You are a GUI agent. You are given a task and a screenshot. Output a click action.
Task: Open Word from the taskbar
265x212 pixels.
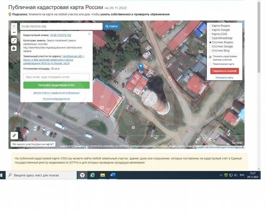coord(113,175)
